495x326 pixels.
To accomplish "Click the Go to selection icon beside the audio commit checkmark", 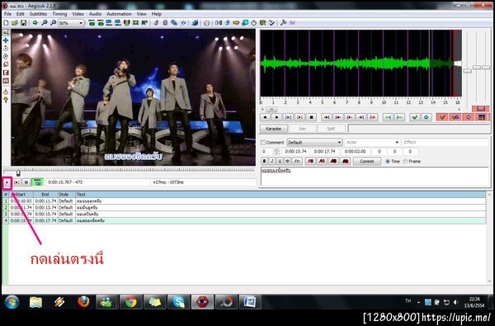I will point(427,117).
